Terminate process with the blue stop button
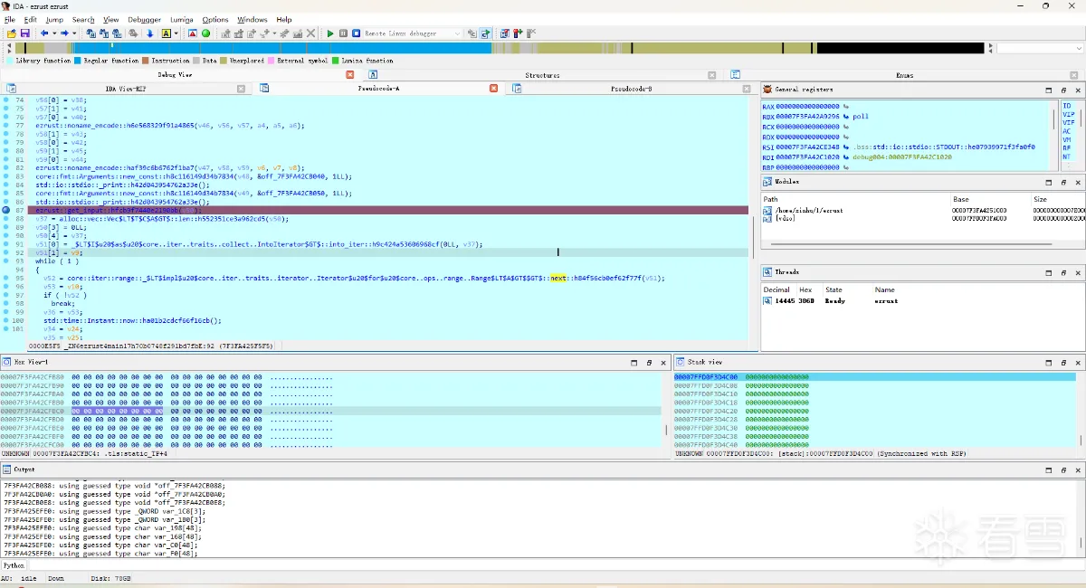 pos(356,33)
